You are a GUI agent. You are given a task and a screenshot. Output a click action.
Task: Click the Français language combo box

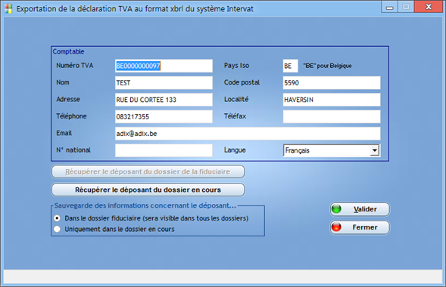tap(332, 150)
